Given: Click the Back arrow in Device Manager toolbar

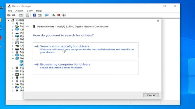Looking at the screenshot, I should pyautogui.click(x=9, y=15).
